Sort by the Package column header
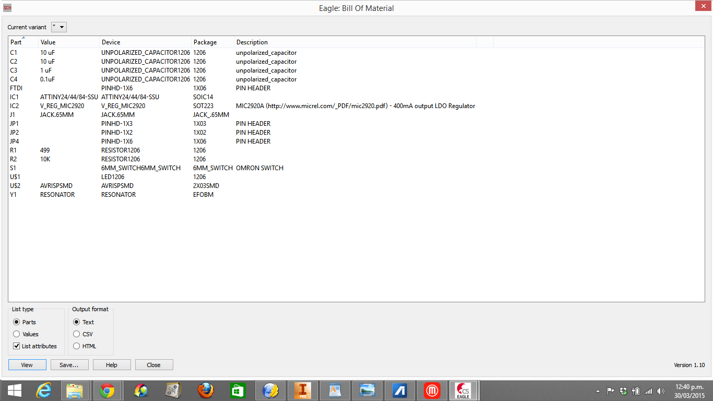The height and width of the screenshot is (401, 713). [212, 42]
